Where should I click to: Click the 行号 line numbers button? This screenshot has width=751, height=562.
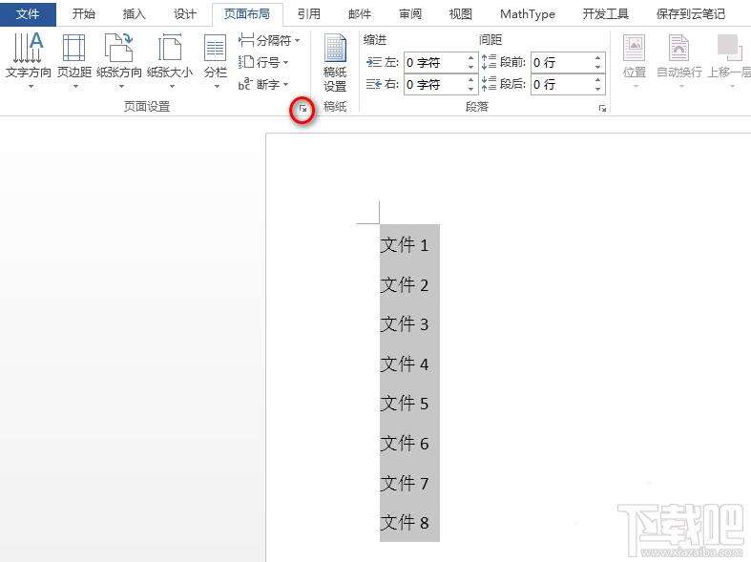[x=263, y=62]
